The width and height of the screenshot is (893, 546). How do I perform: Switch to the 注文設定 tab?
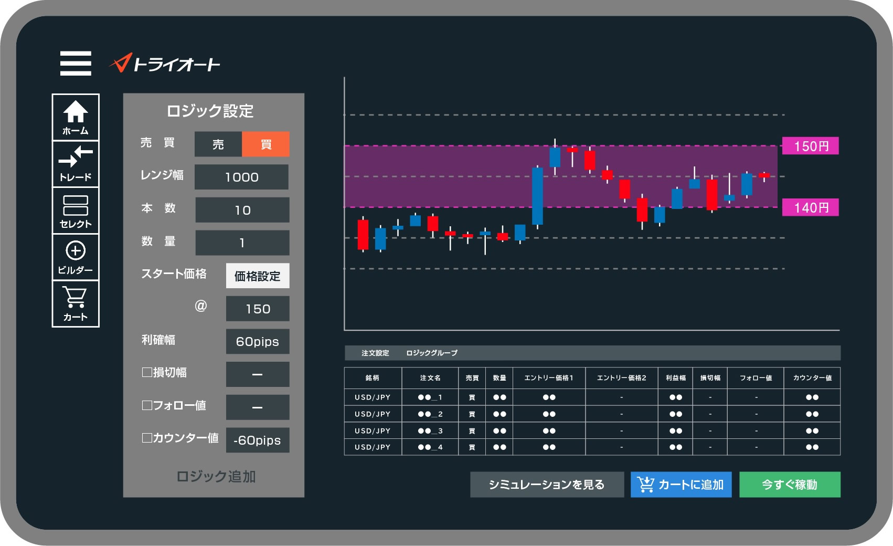tap(375, 353)
